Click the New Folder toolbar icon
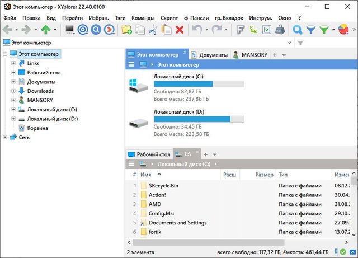This screenshot has width=358, height=258. [126, 30]
